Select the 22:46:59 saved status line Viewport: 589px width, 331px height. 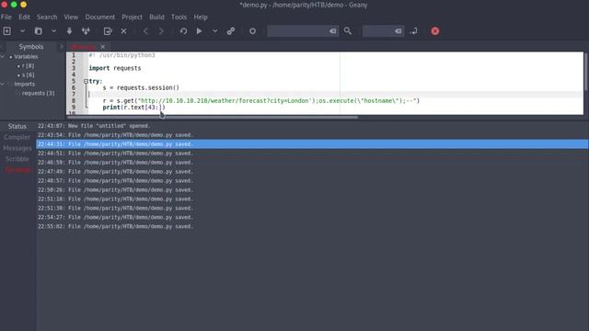[x=312, y=163]
